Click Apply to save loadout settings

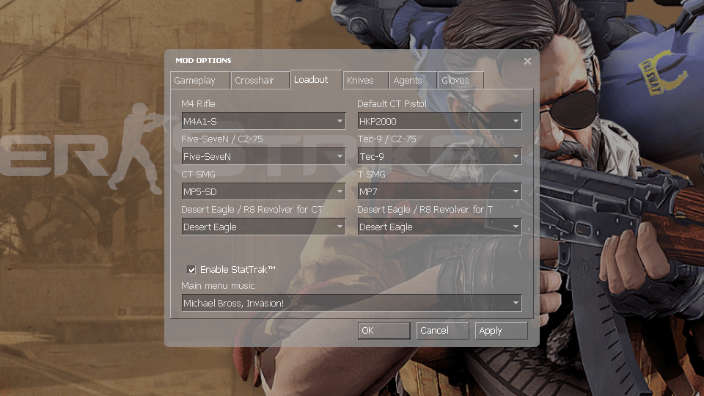point(501,331)
